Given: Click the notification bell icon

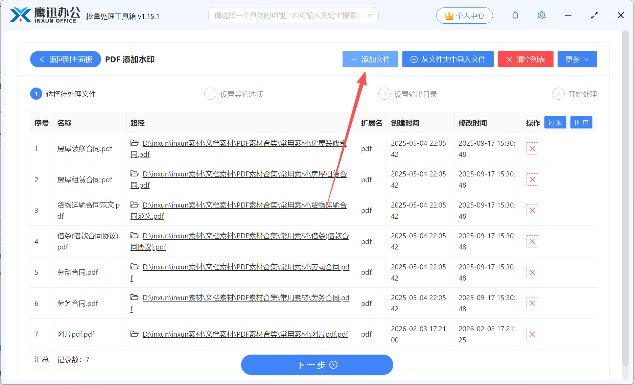Looking at the screenshot, I should click(515, 16).
